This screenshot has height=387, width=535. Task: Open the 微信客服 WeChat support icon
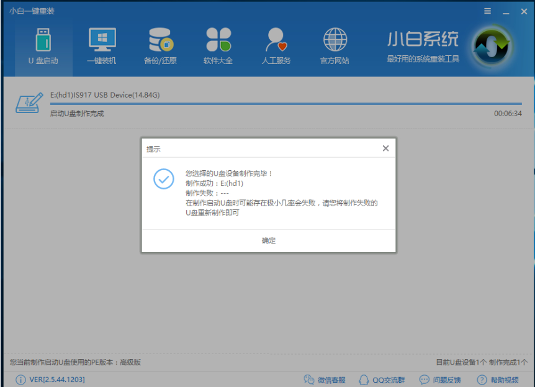tap(309, 379)
